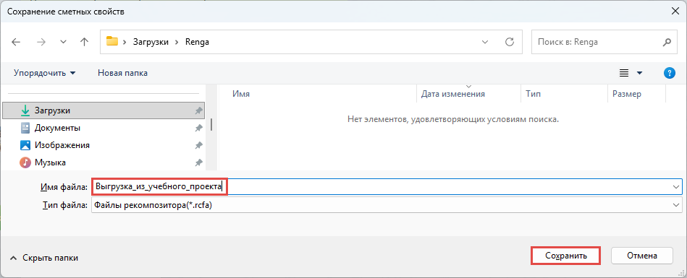Click the Сохранить button
This screenshot has width=687, height=278.
tap(565, 256)
